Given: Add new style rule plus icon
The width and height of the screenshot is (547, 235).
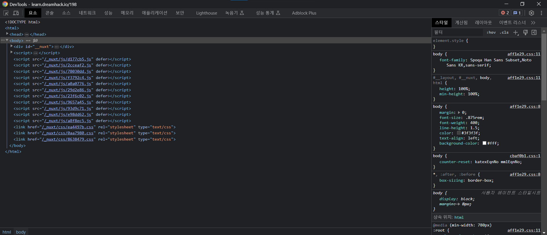Looking at the screenshot, I should point(516,33).
